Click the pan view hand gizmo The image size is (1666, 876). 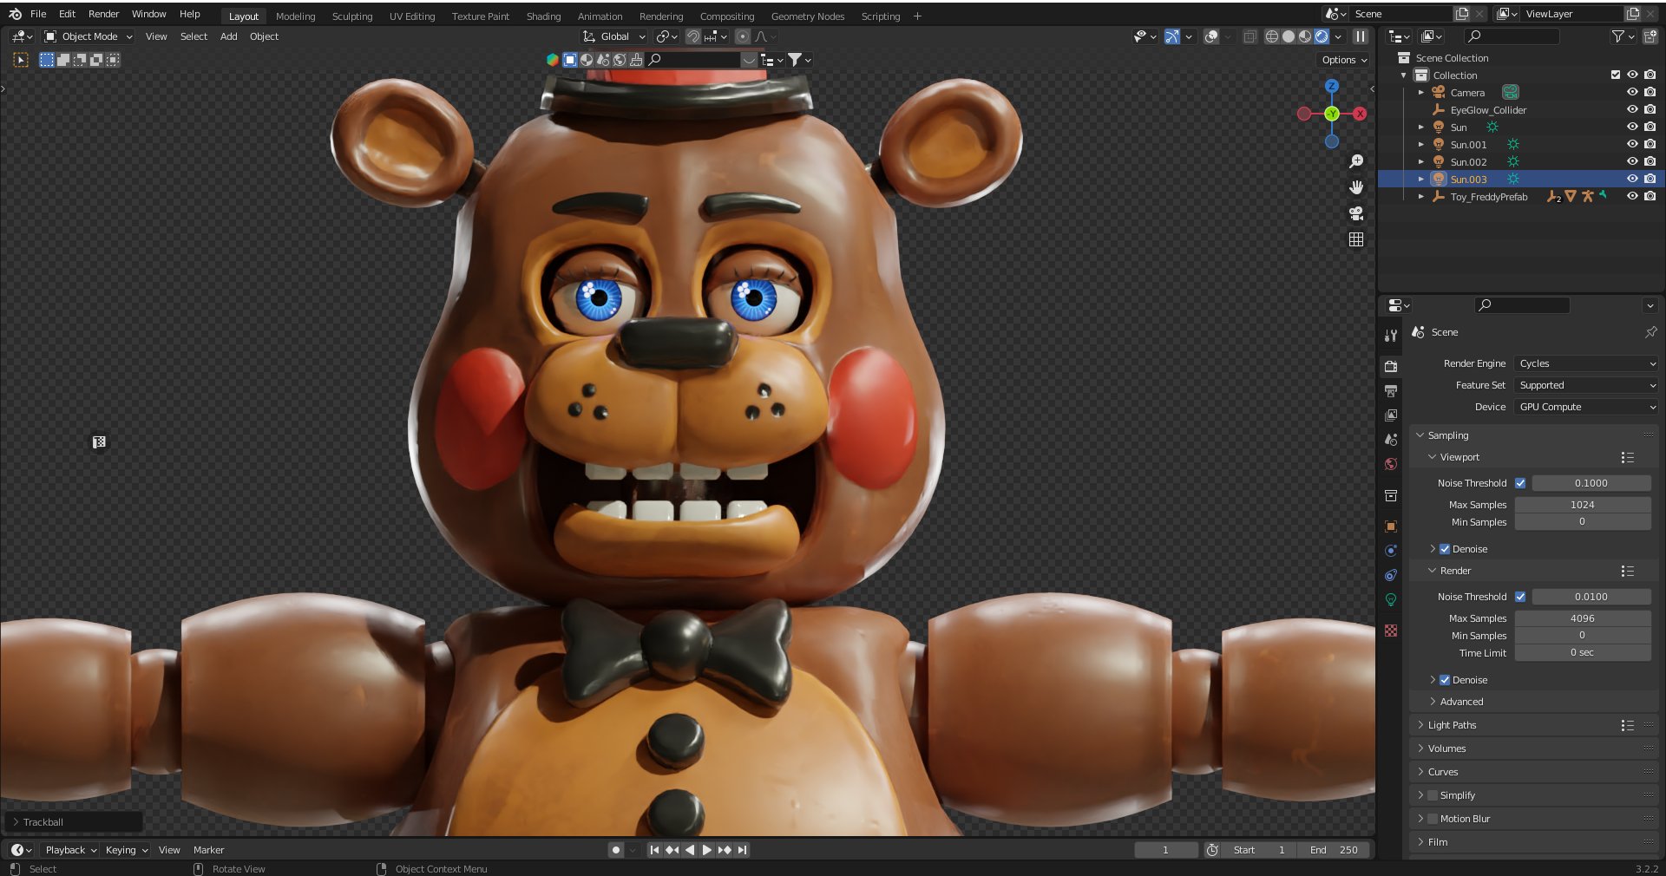[1356, 187]
